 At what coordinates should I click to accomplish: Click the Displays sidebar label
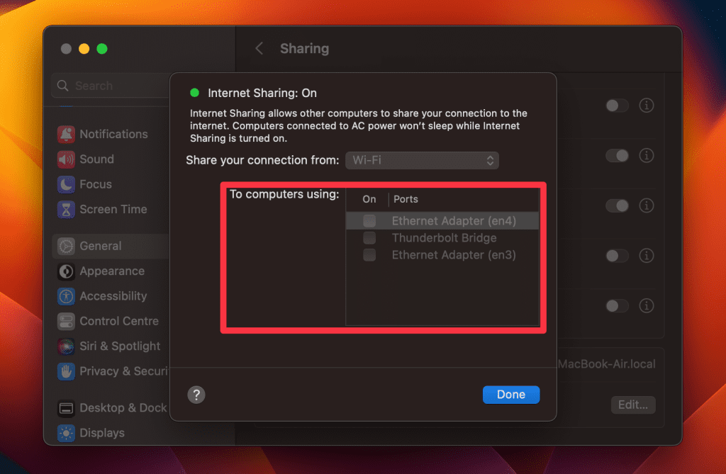(x=102, y=434)
